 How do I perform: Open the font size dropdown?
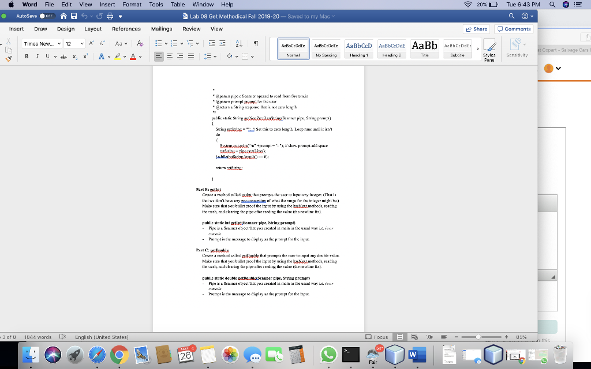[82, 44]
